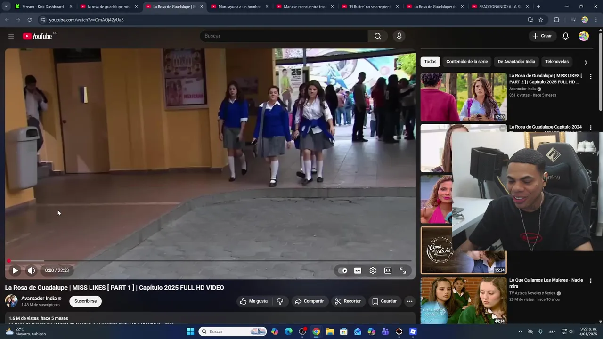Play the video
The width and height of the screenshot is (603, 339).
tap(15, 271)
